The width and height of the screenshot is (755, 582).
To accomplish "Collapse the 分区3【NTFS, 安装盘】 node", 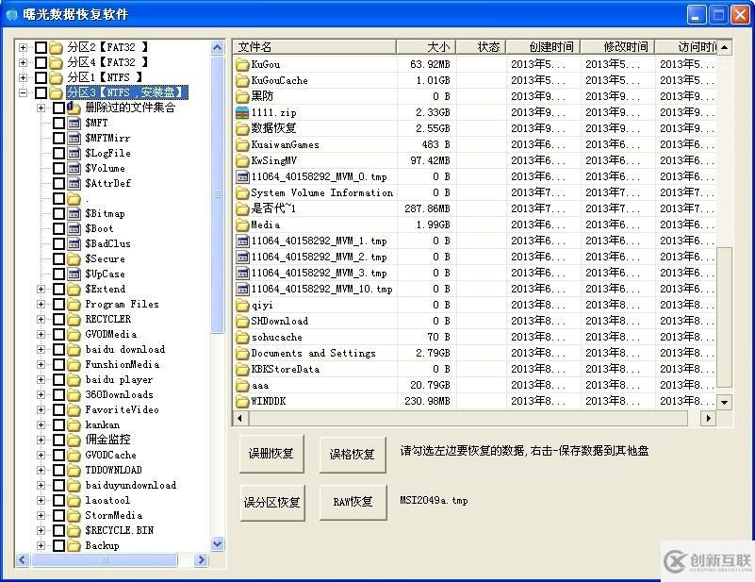I will point(24,92).
